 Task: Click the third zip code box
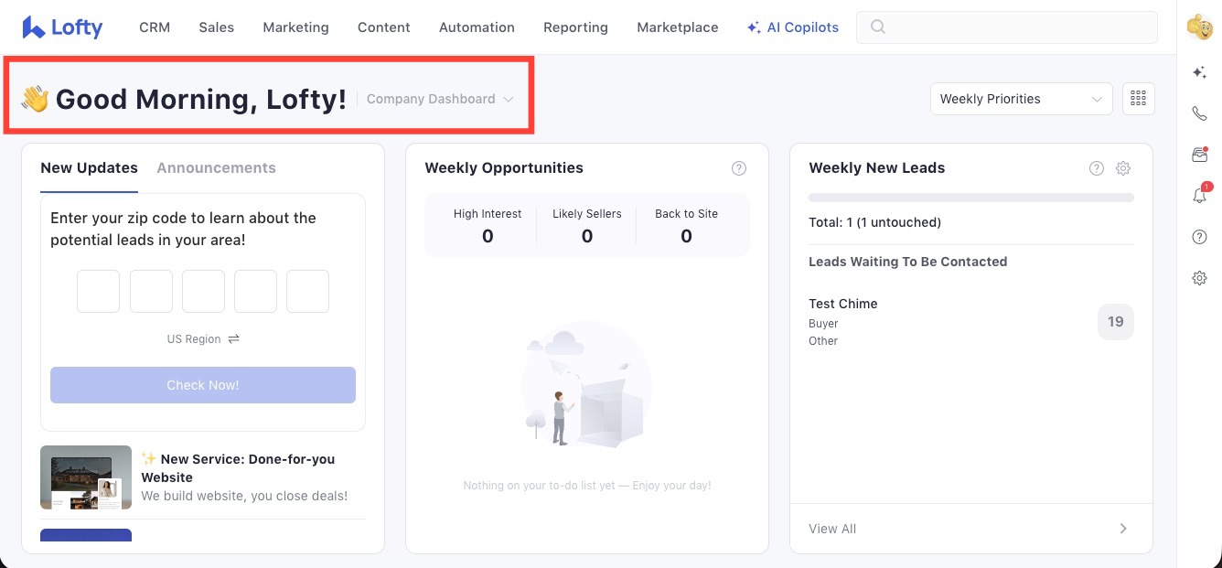click(x=203, y=292)
